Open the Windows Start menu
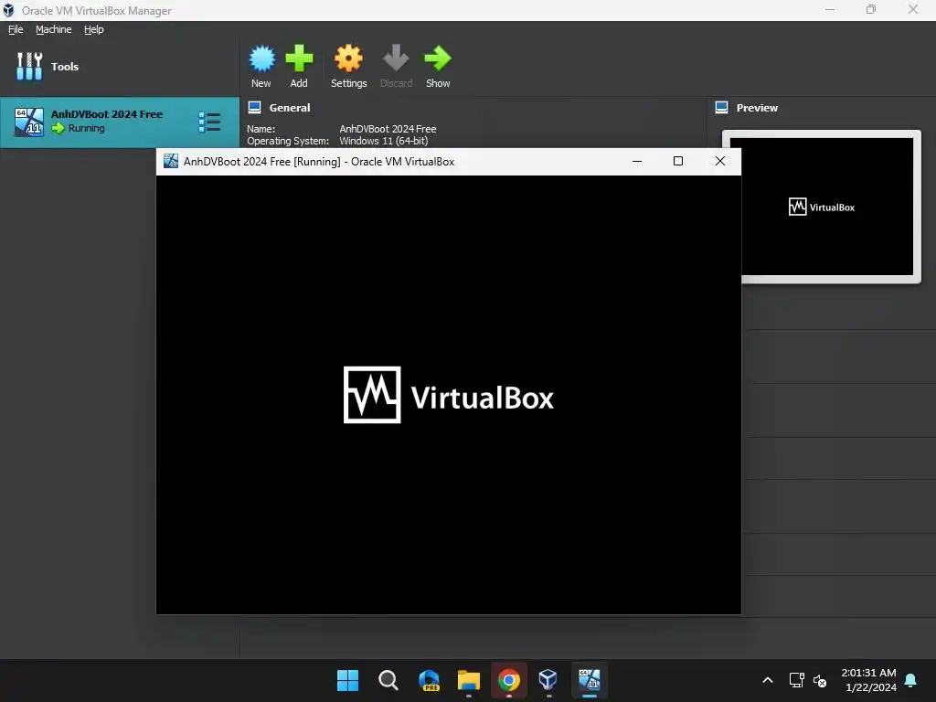 tap(347, 680)
